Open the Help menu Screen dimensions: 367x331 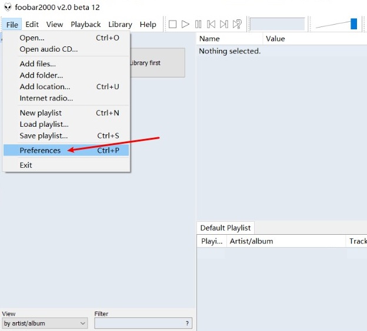point(148,24)
